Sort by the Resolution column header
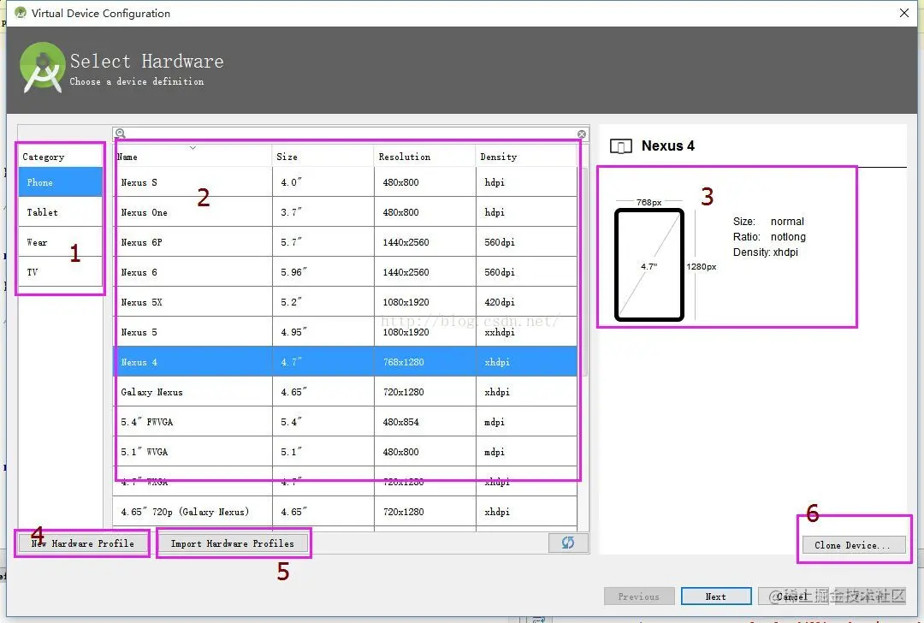The image size is (924, 623). pos(424,157)
